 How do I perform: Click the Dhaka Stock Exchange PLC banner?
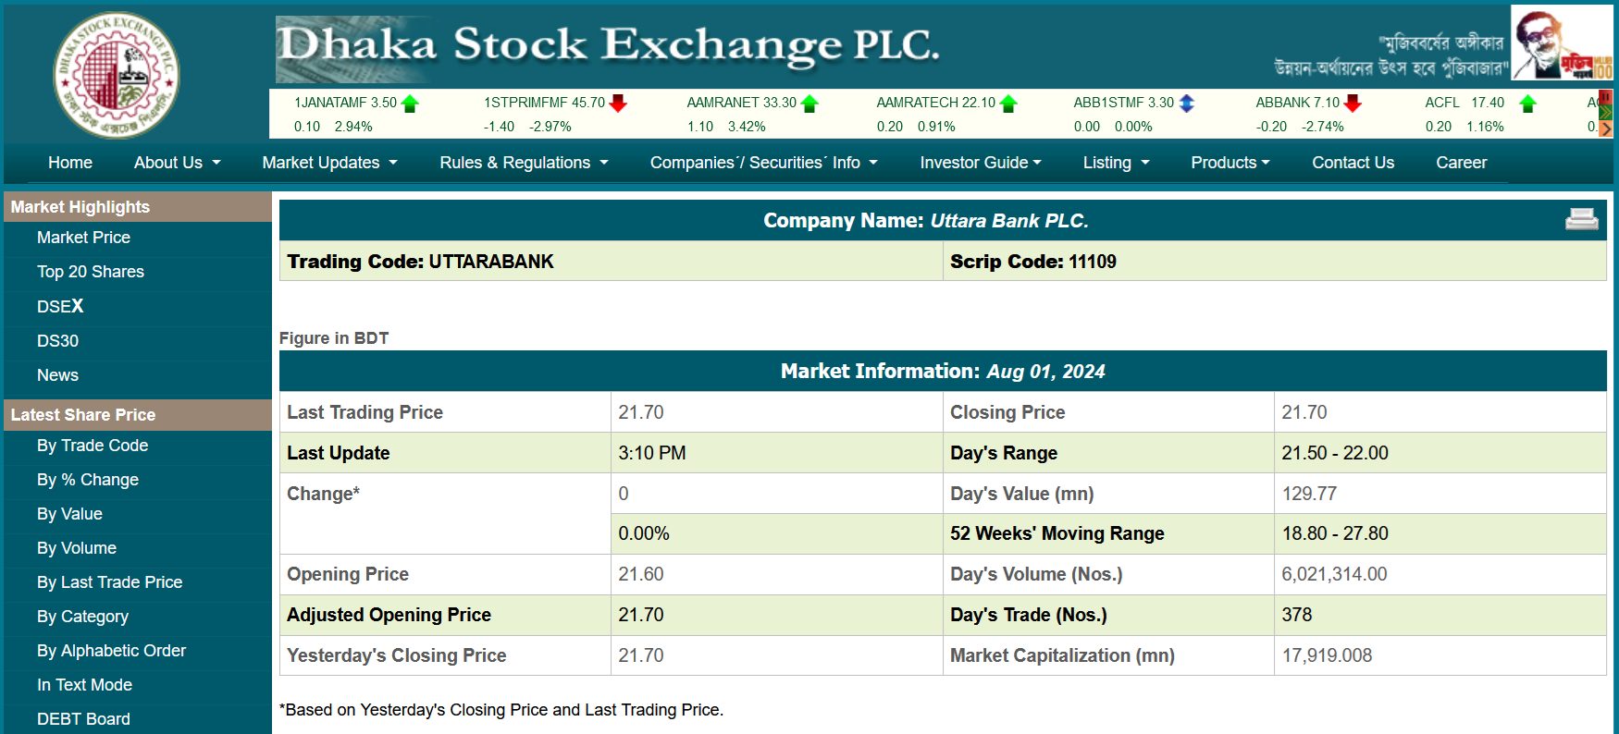(x=608, y=48)
